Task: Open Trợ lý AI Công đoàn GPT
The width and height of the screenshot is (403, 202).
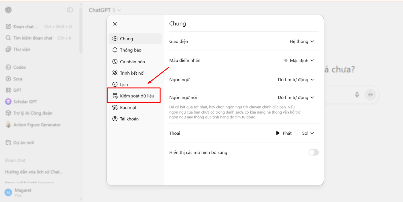Action: pyautogui.click(x=39, y=113)
